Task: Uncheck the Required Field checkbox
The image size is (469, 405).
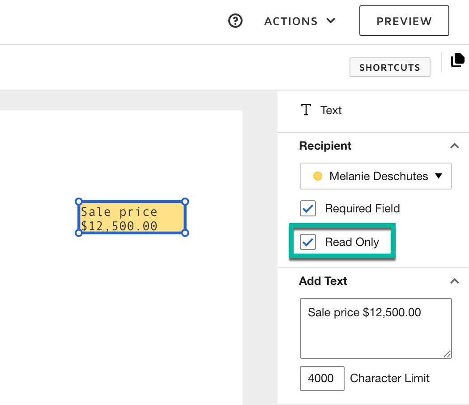Action: coord(308,208)
